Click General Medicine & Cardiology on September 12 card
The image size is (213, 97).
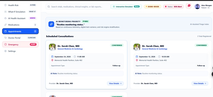coord(155,49)
